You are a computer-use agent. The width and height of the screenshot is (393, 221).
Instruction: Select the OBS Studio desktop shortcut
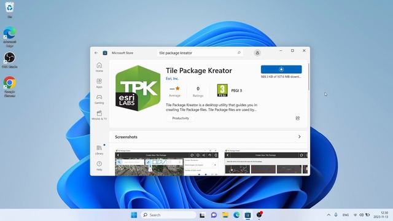10,60
